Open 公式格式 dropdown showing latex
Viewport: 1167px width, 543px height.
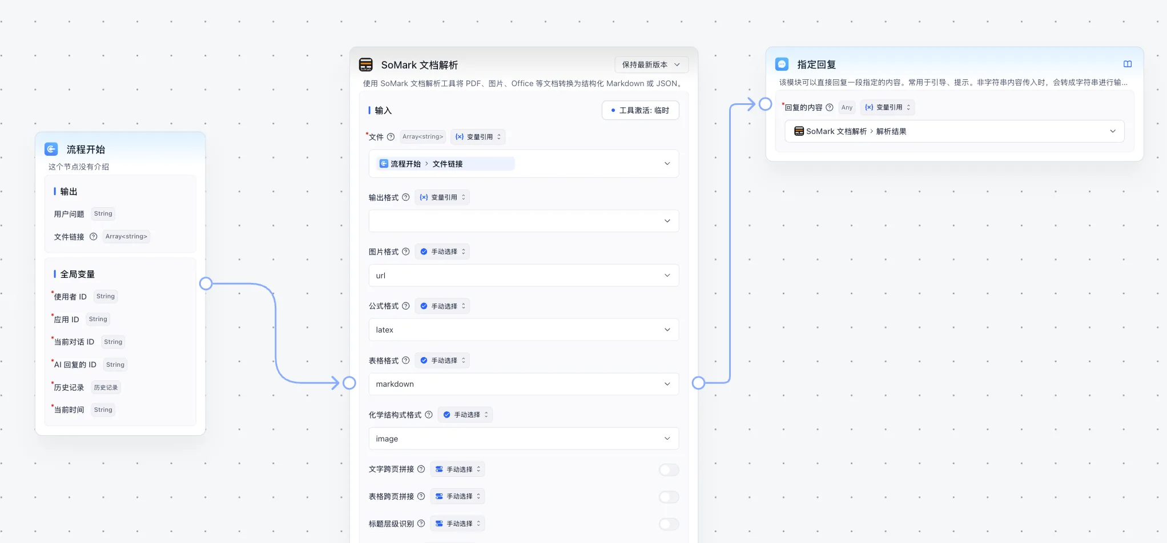coord(524,330)
